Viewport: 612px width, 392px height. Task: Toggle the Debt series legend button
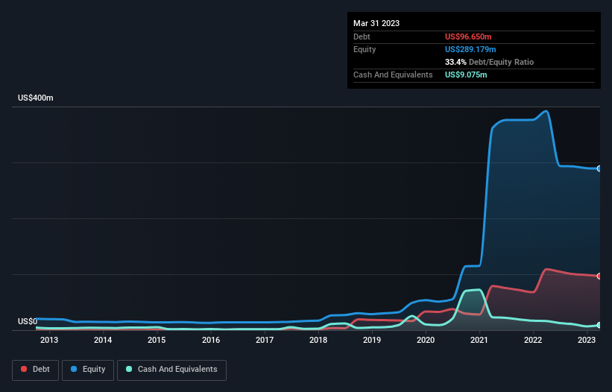[35, 370]
